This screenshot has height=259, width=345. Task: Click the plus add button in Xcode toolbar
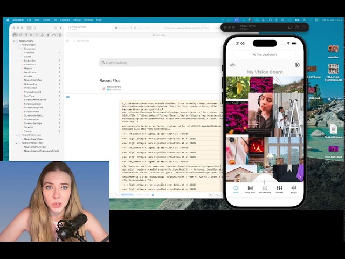pos(36,28)
